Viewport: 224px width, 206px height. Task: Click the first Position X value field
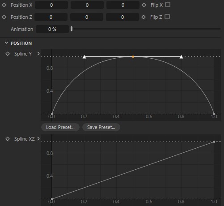[51, 5]
